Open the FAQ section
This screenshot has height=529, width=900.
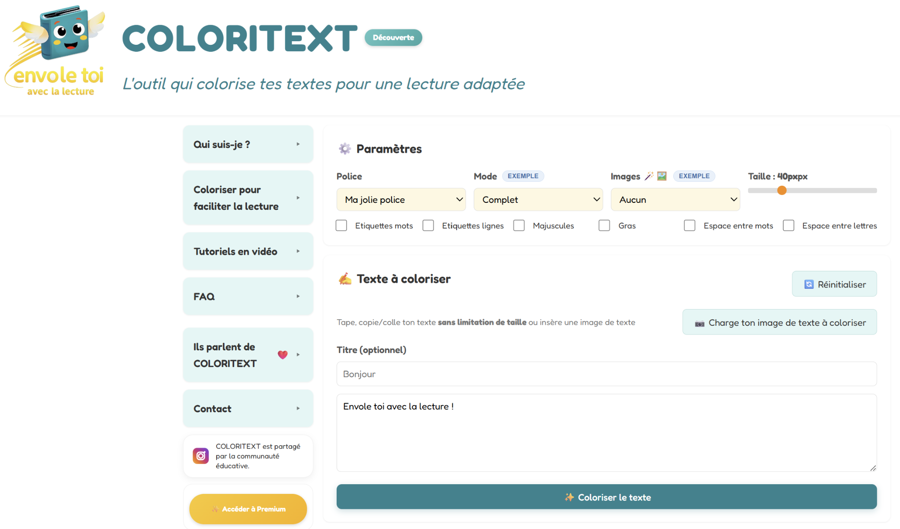247,296
